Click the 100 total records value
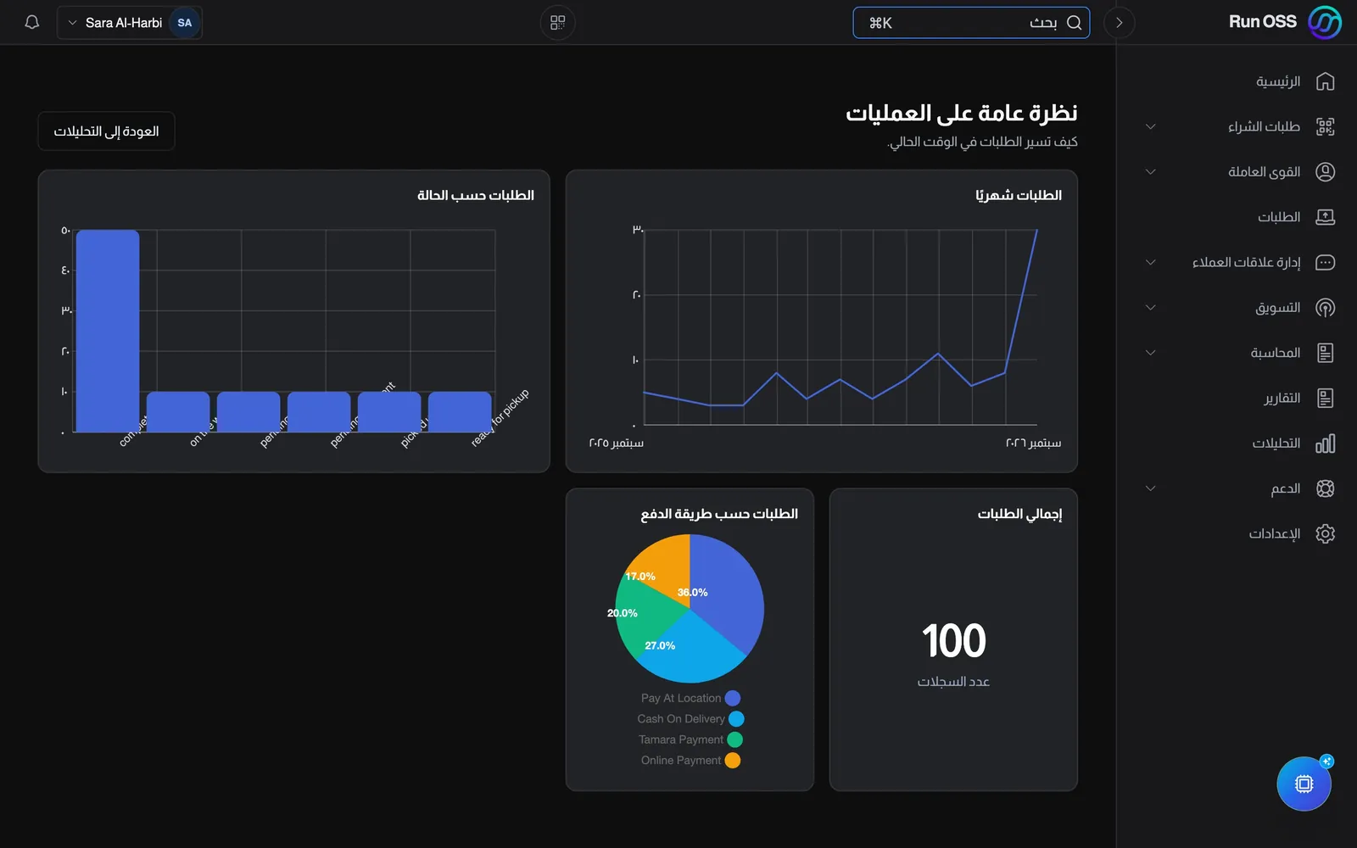The image size is (1357, 848). tap(954, 640)
